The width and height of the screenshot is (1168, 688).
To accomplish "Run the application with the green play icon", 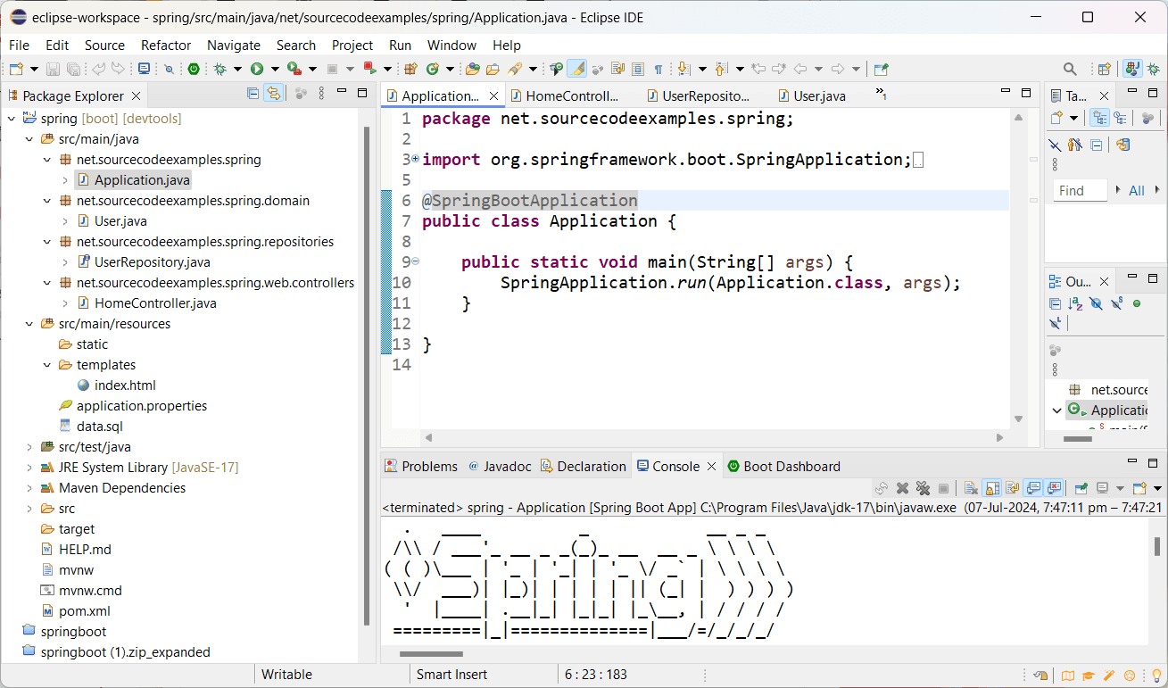I will pyautogui.click(x=256, y=69).
